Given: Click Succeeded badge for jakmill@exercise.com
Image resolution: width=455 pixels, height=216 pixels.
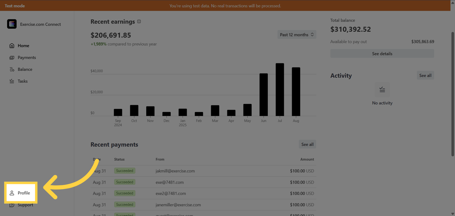Looking at the screenshot, I should tap(125, 171).
